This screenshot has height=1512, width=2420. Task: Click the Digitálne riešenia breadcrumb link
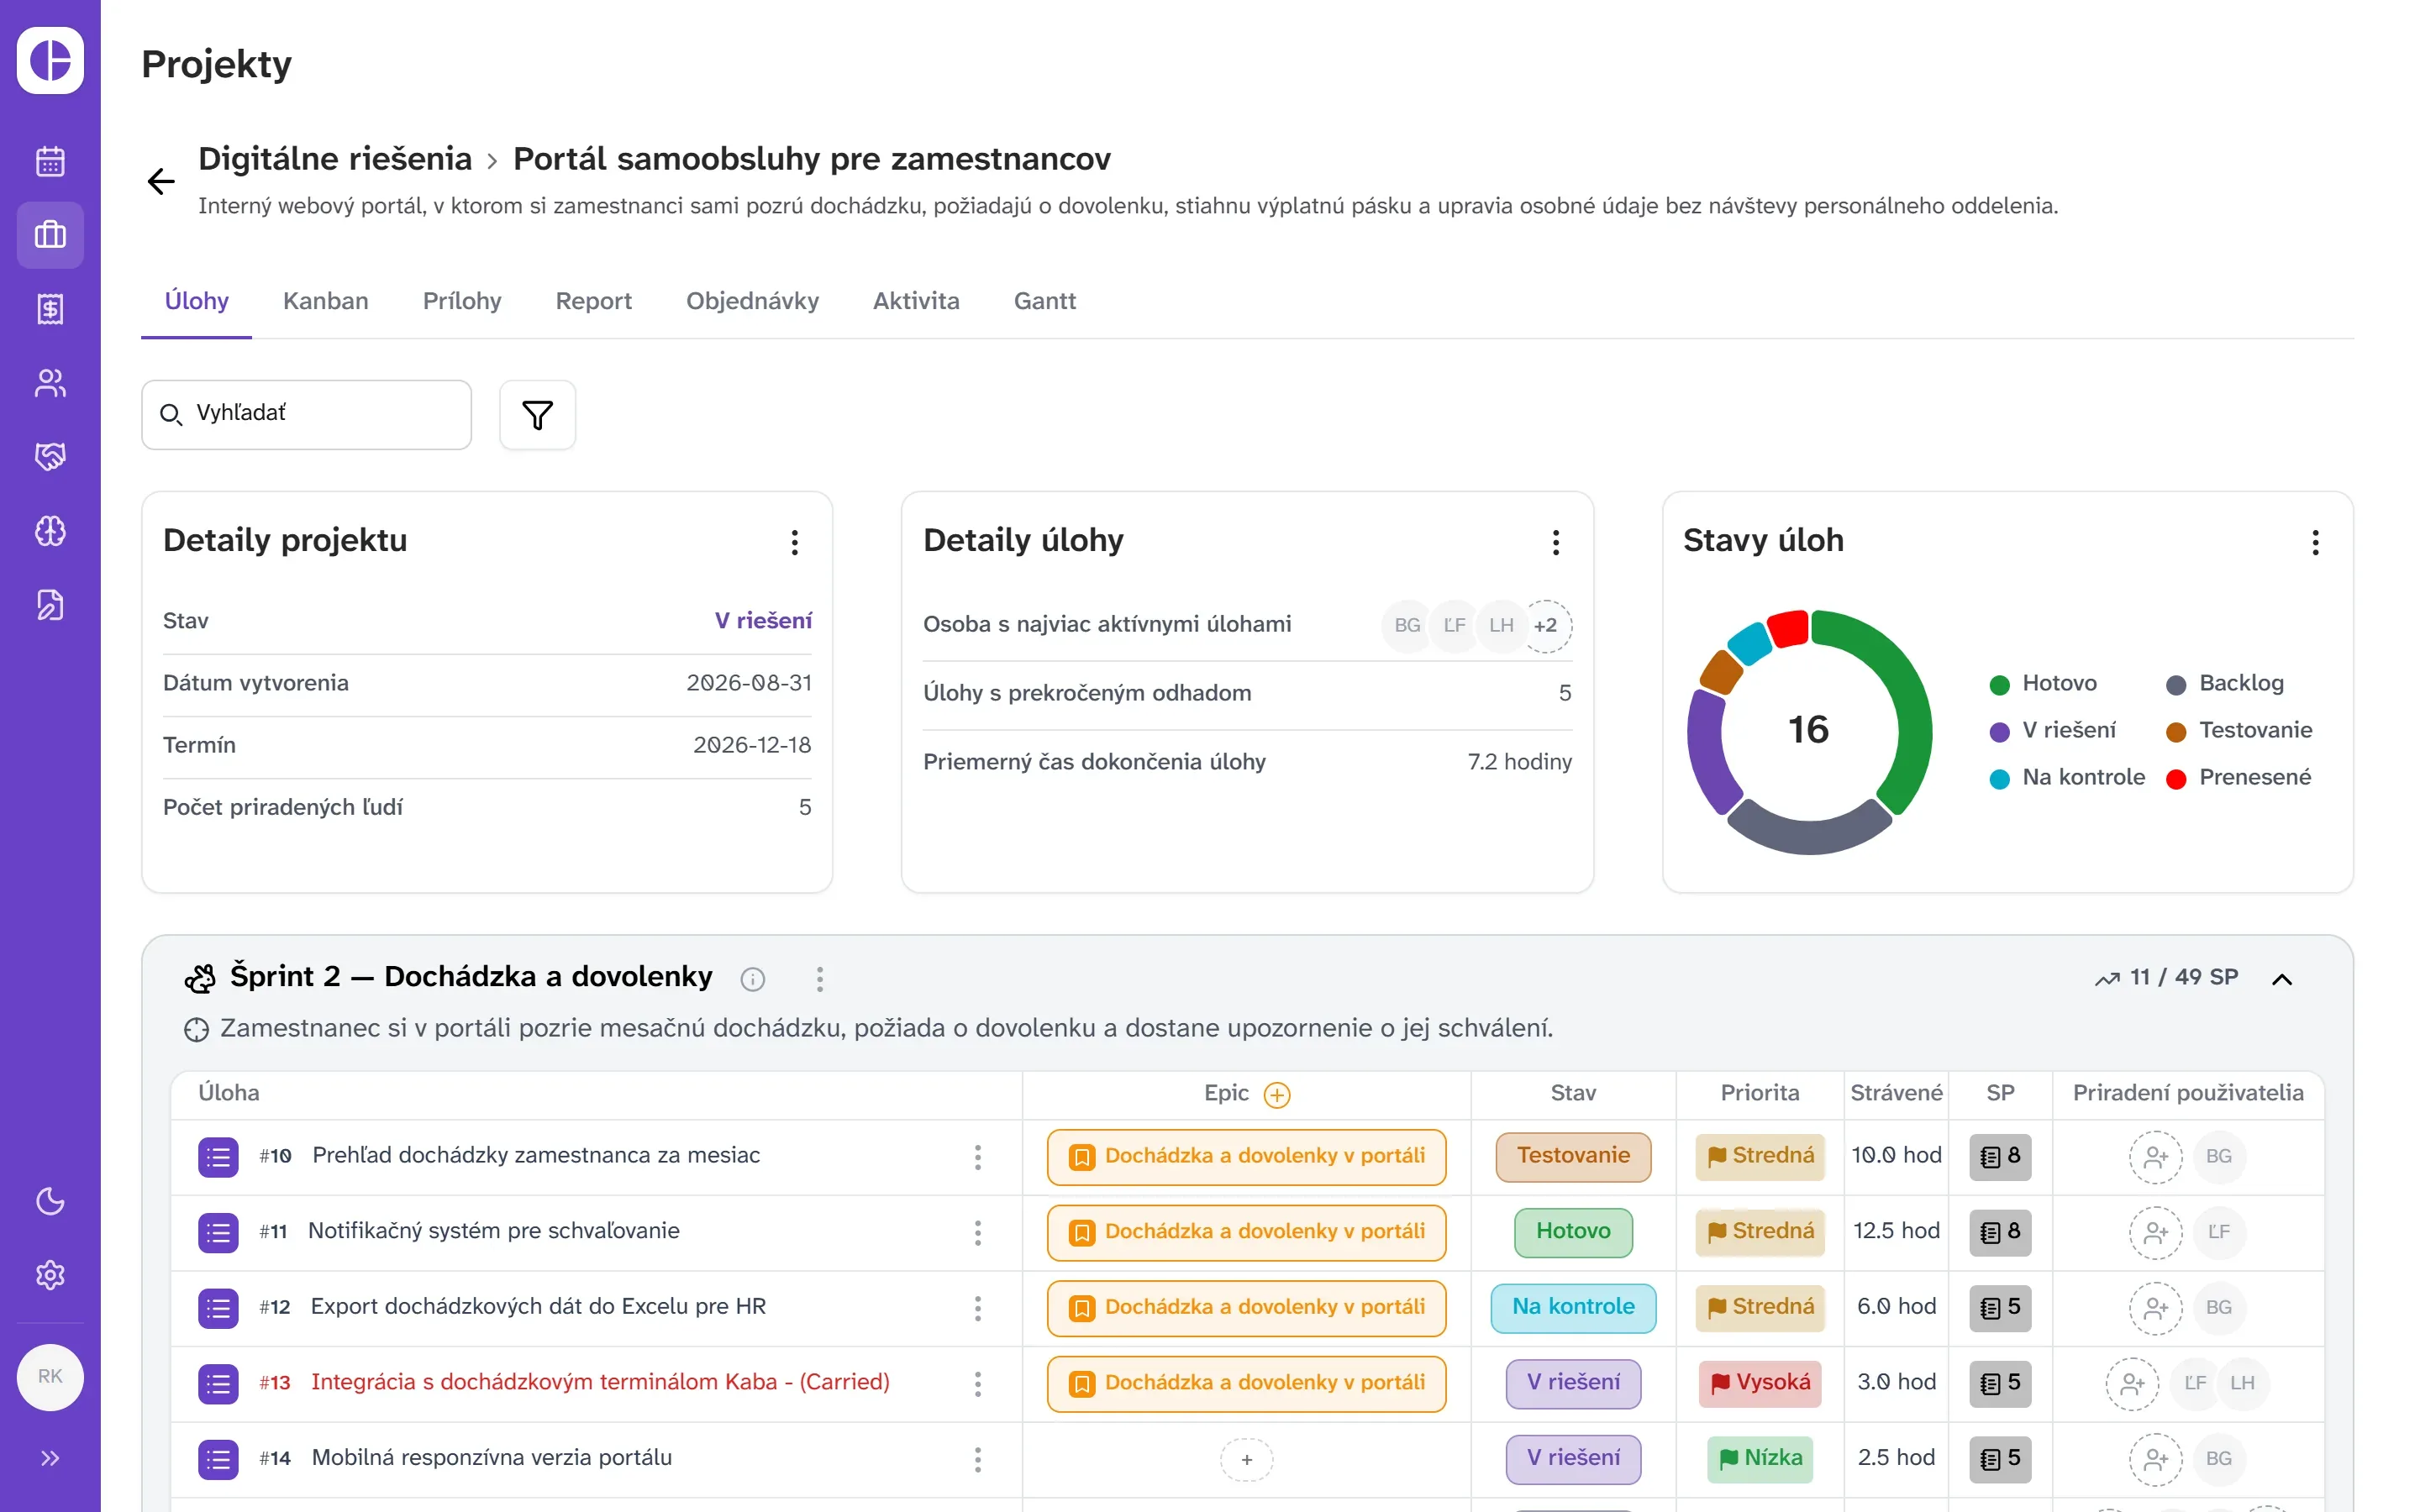tap(335, 158)
